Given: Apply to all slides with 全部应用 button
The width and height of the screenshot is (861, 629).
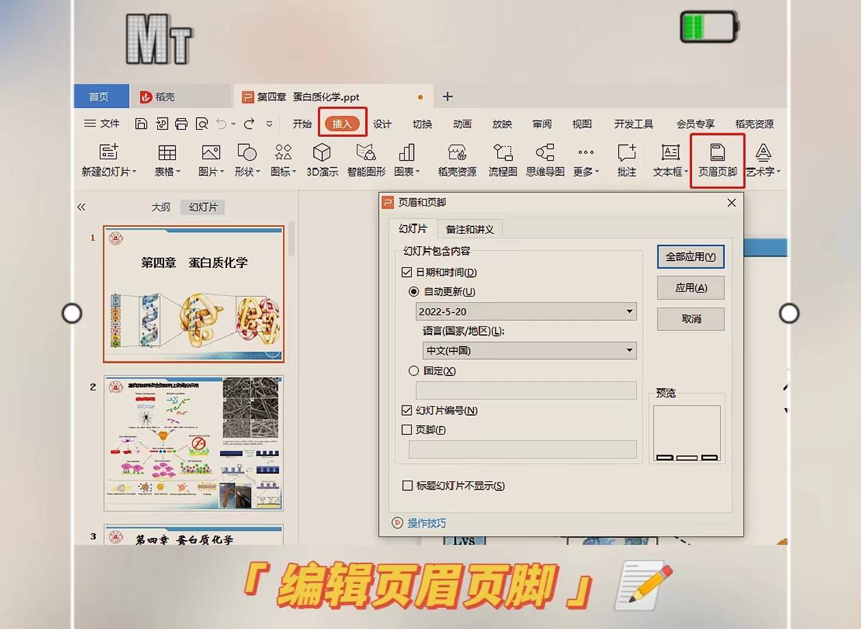Looking at the screenshot, I should pyautogui.click(x=690, y=256).
